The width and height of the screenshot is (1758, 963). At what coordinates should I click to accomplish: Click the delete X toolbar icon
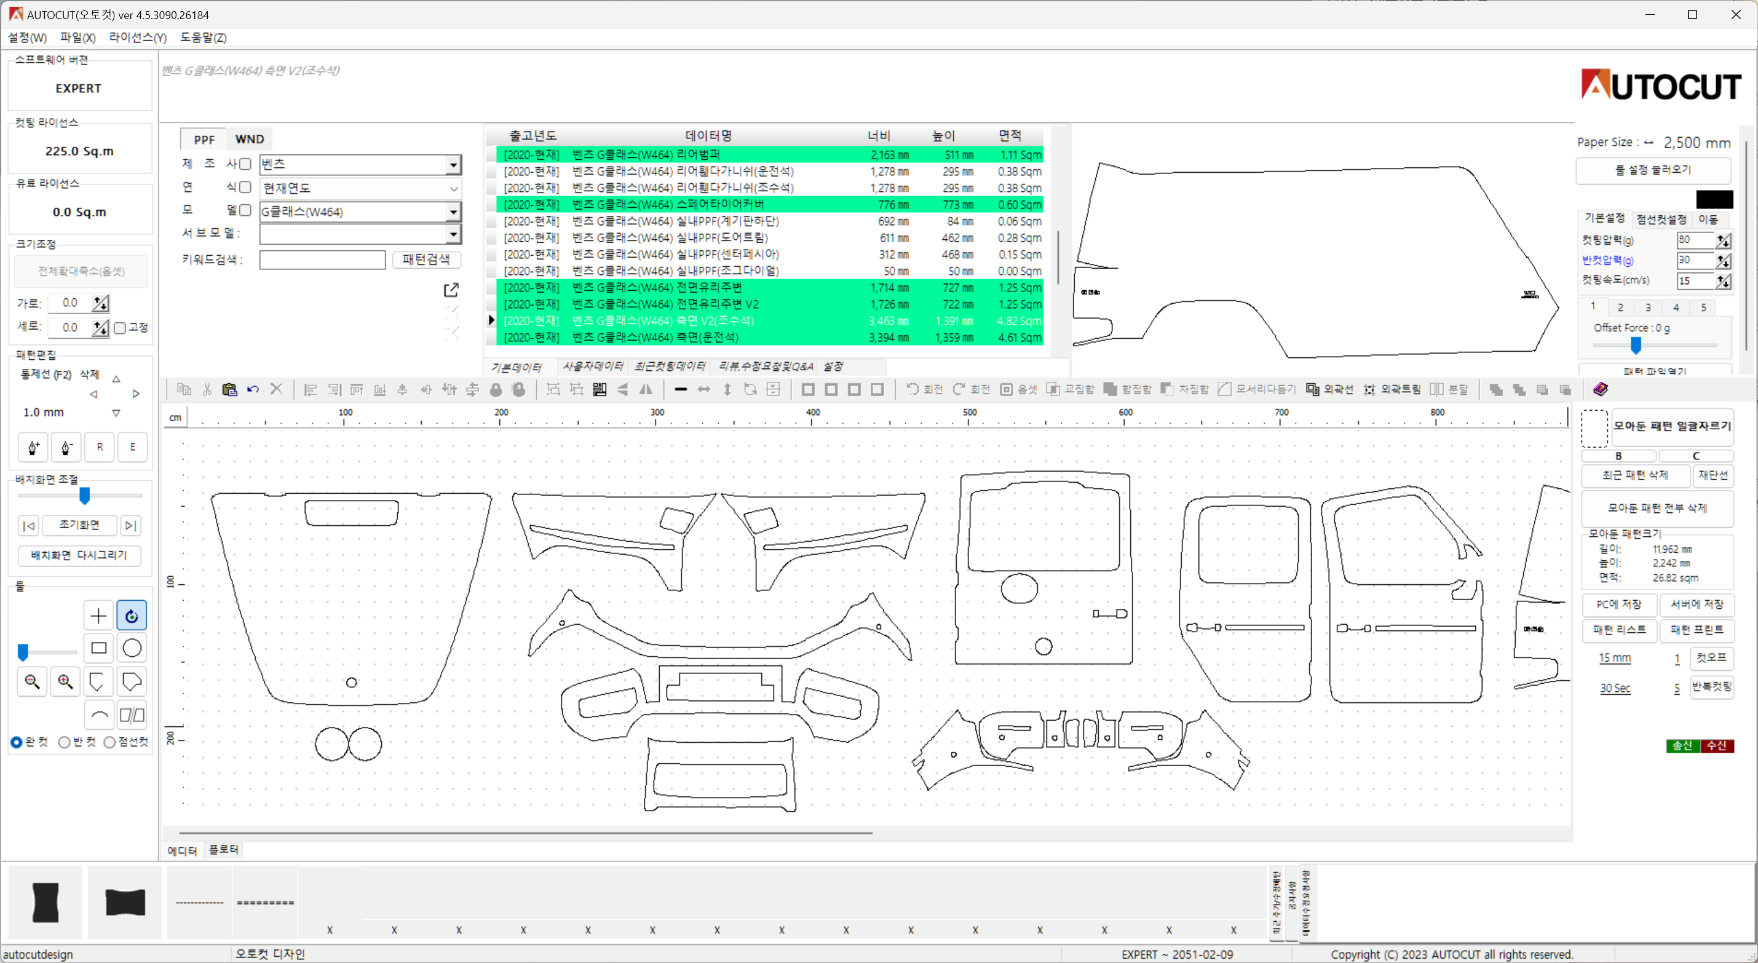pos(276,389)
